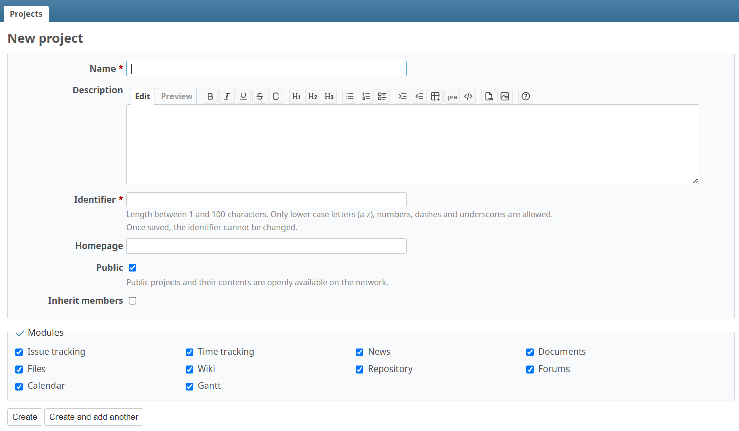Open the Projects tab
The width and height of the screenshot is (739, 431).
coord(26,14)
